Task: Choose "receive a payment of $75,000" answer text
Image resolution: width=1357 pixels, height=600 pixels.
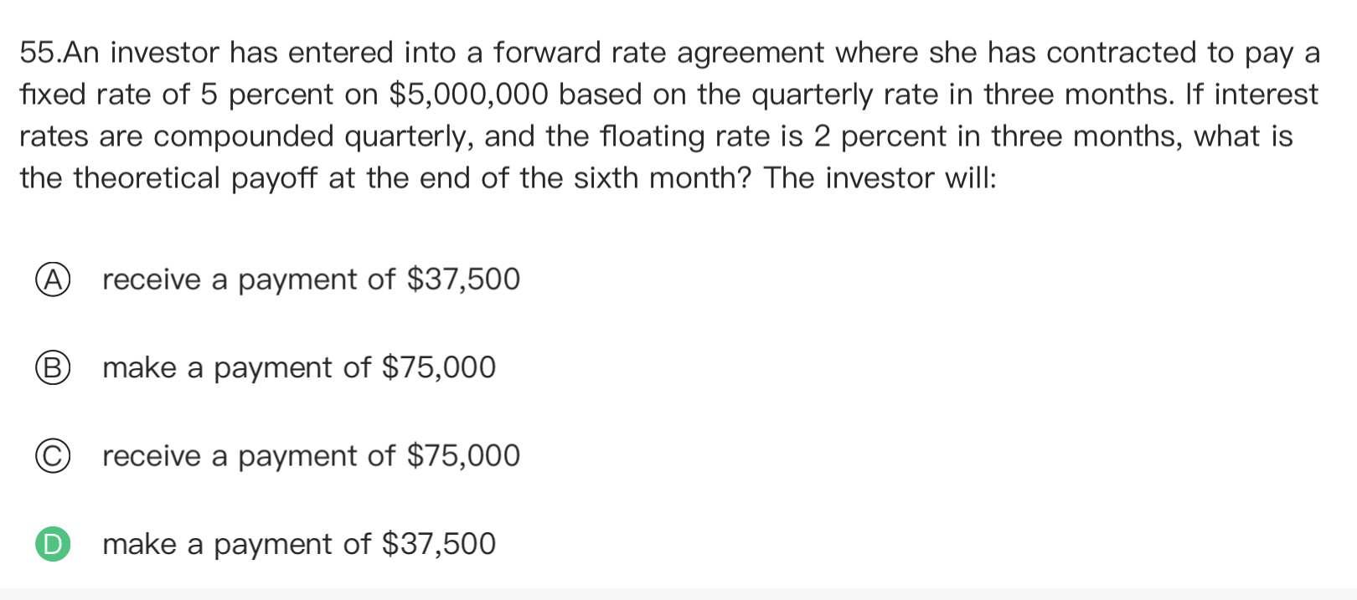Action: point(311,456)
